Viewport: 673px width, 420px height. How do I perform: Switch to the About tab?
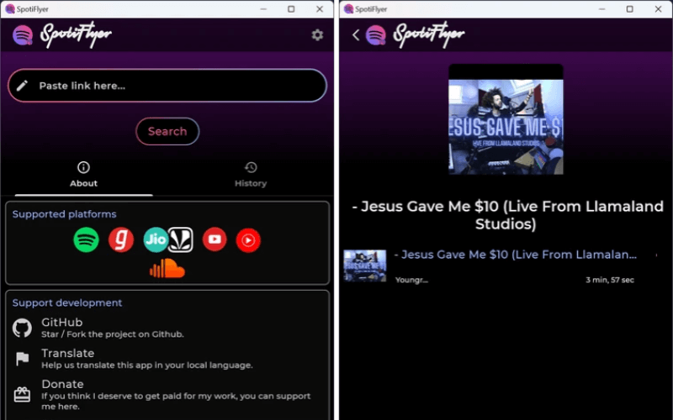[x=83, y=176]
